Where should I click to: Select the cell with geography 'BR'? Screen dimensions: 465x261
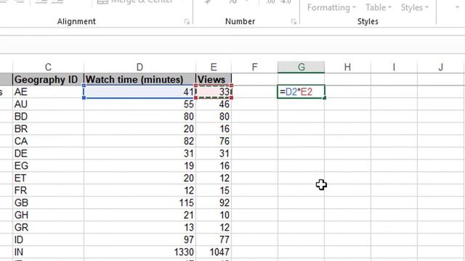(48, 129)
